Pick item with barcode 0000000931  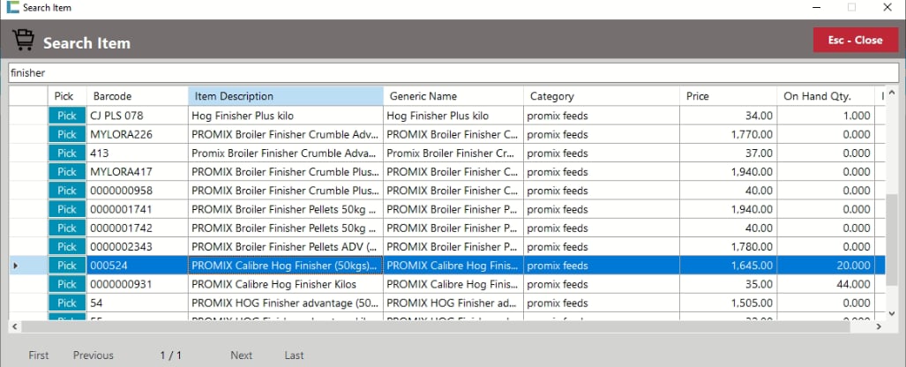[x=67, y=284]
